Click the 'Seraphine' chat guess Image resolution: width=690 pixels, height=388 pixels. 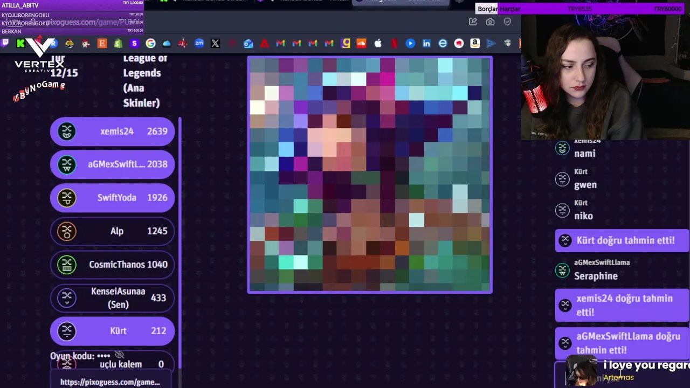click(596, 276)
